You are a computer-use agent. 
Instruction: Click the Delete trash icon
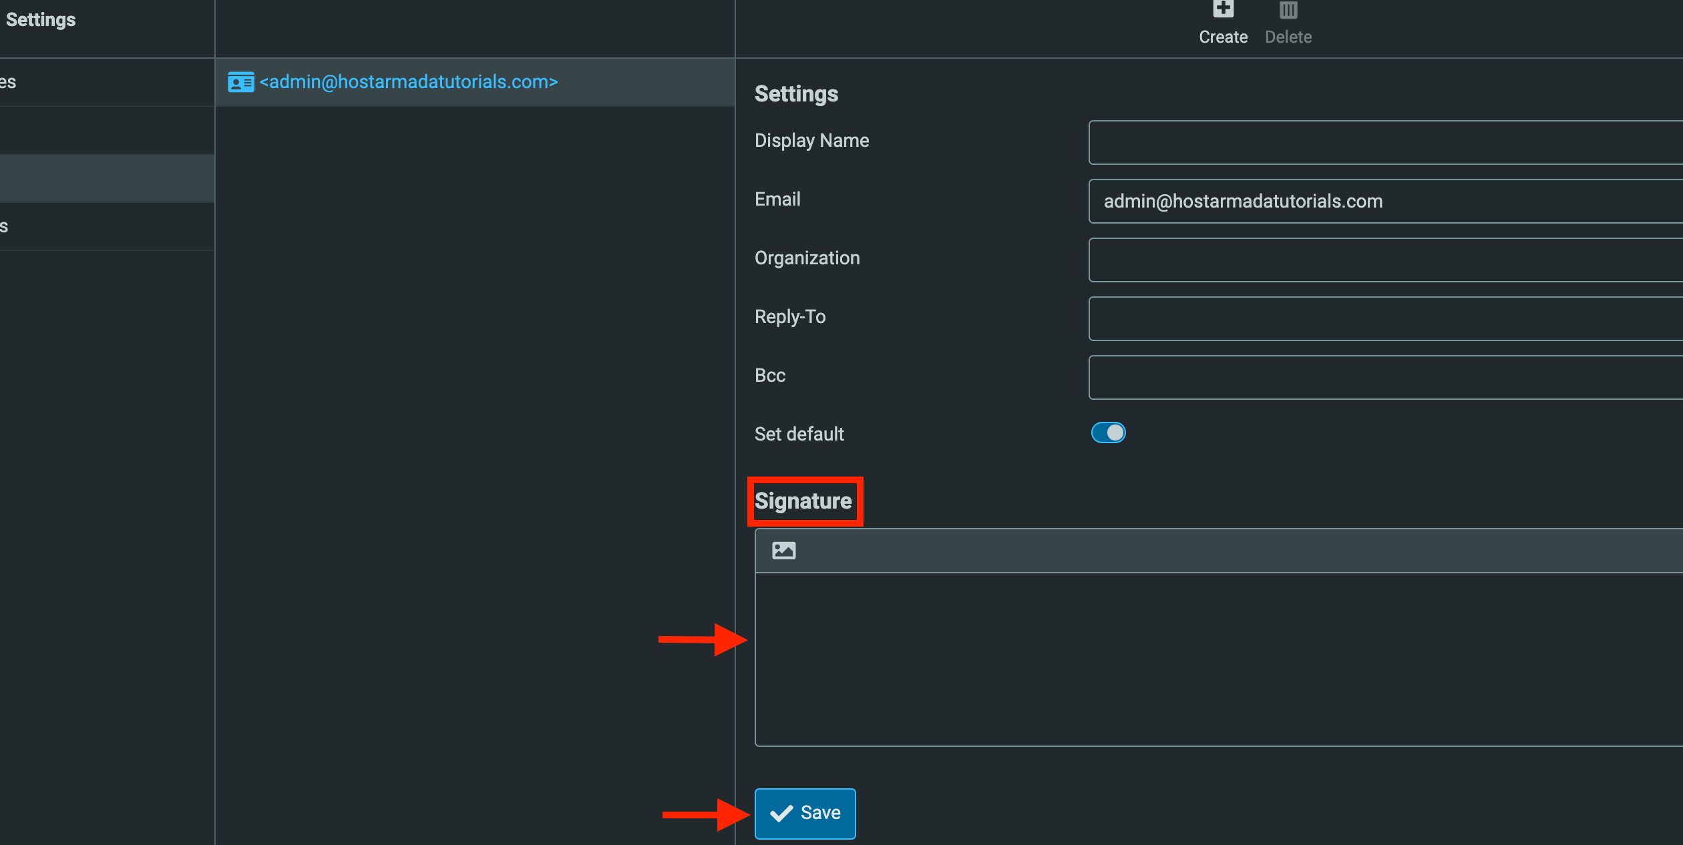(x=1288, y=9)
